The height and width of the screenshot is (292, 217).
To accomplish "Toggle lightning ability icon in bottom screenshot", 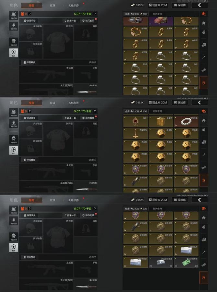I will (x=14, y=247).
